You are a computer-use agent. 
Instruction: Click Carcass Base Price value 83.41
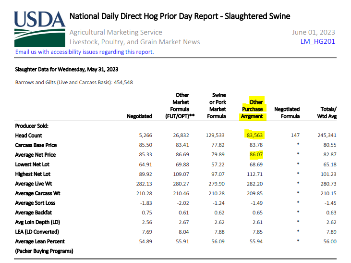click(x=182, y=145)
